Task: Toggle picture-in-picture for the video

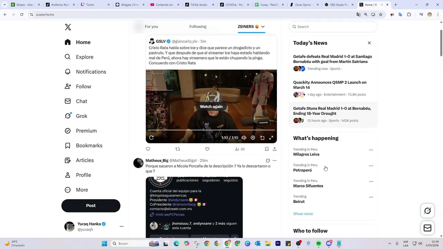Action: coord(262,138)
